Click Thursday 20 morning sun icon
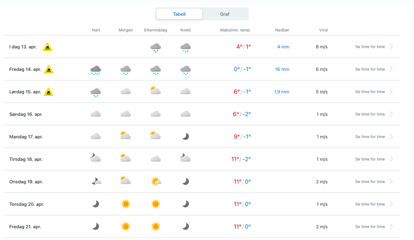Screen dimensions: 414x240 126,204
